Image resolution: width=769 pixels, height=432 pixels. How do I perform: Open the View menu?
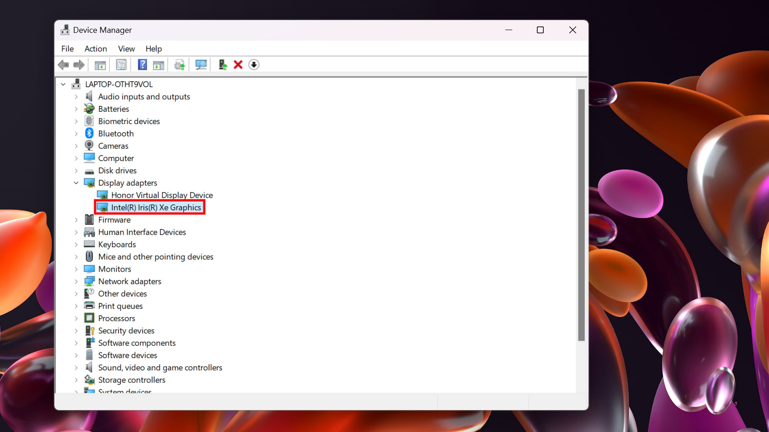point(127,49)
